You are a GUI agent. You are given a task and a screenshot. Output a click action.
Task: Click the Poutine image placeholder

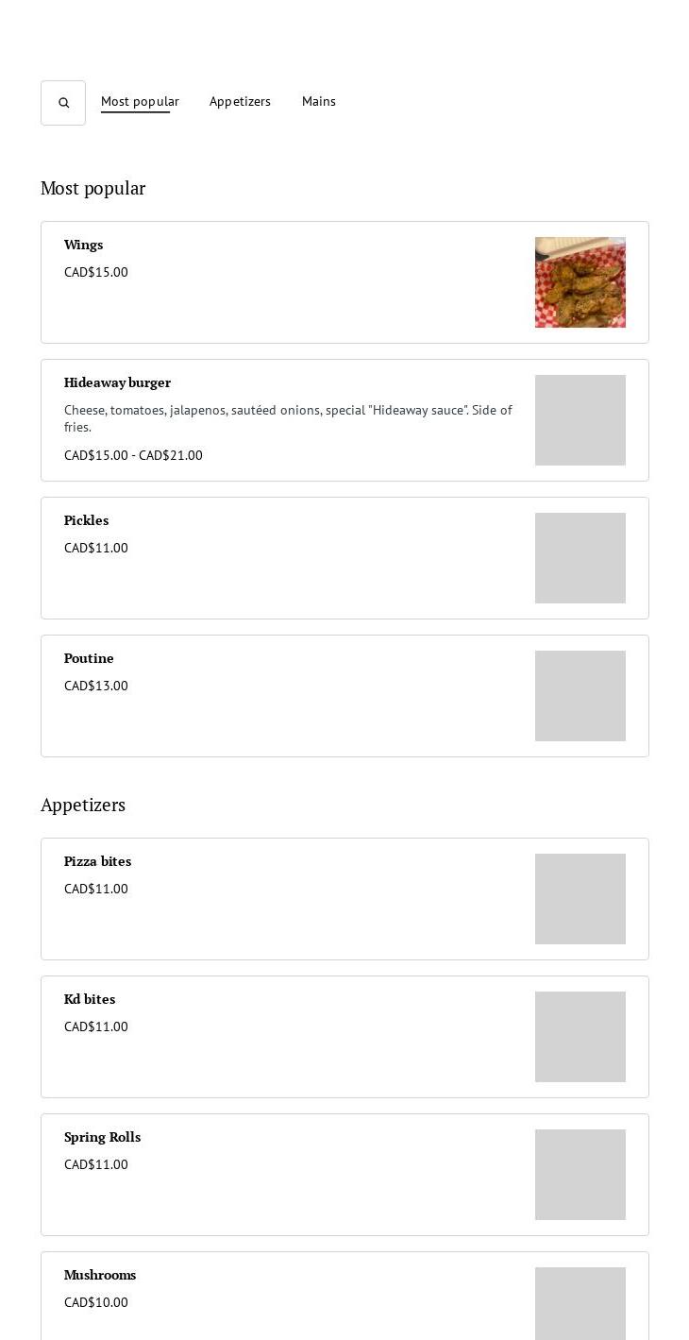tap(580, 696)
